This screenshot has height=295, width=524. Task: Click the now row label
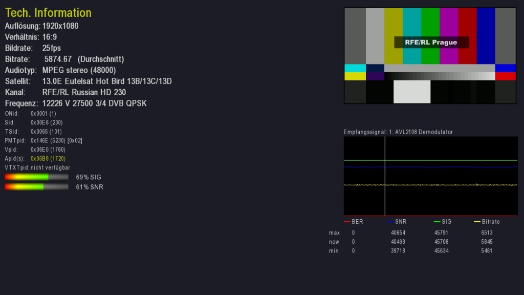click(x=334, y=242)
